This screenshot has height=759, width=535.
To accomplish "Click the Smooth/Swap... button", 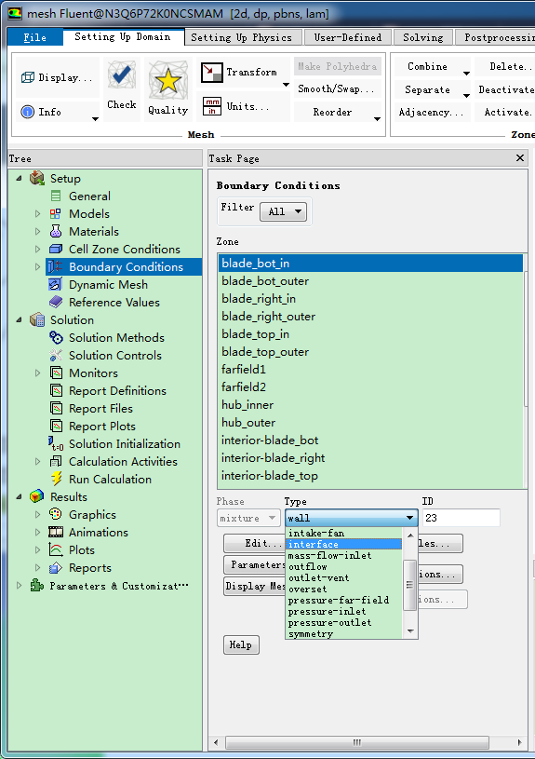I will [x=336, y=89].
